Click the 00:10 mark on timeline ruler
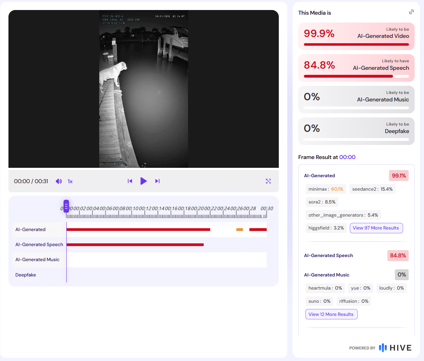424x361 pixels. (132, 209)
